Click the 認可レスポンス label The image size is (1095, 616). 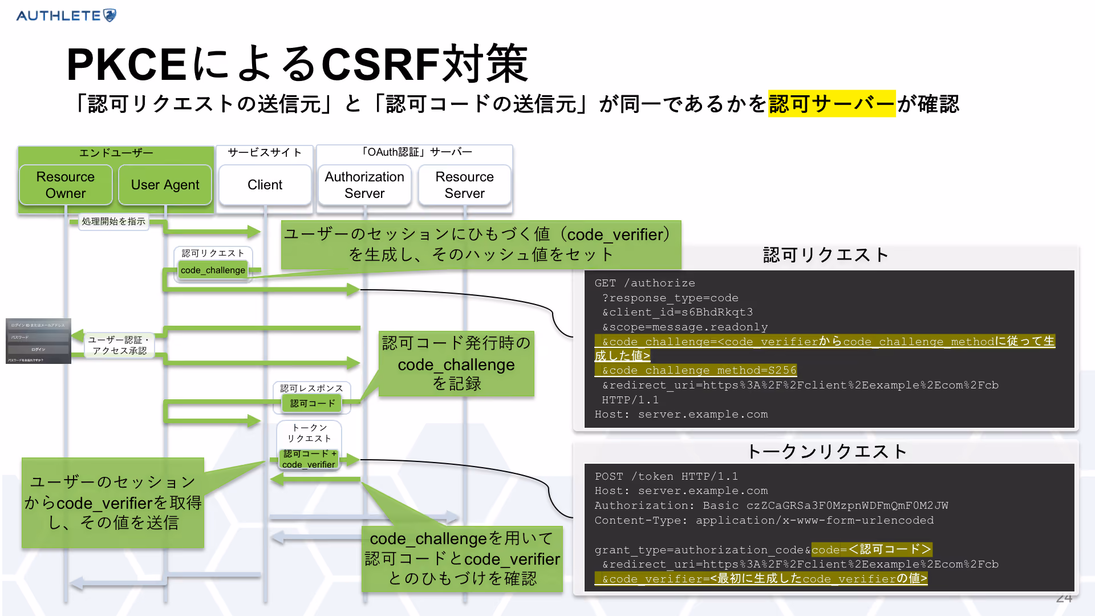click(311, 388)
